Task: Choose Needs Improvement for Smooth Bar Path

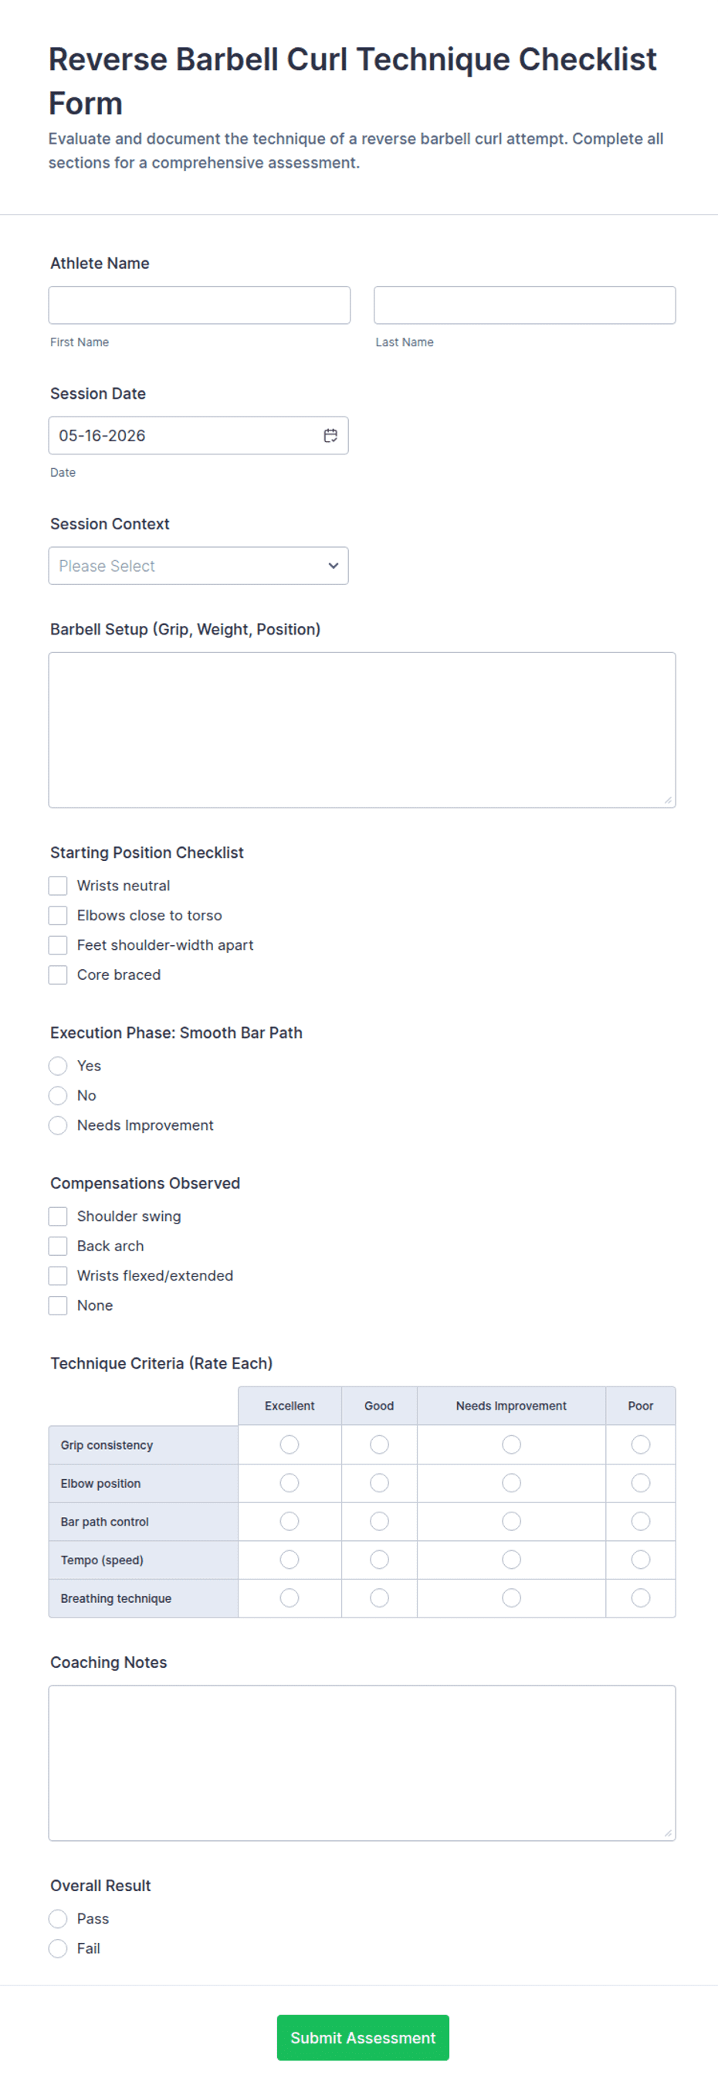Action: pos(58,1125)
